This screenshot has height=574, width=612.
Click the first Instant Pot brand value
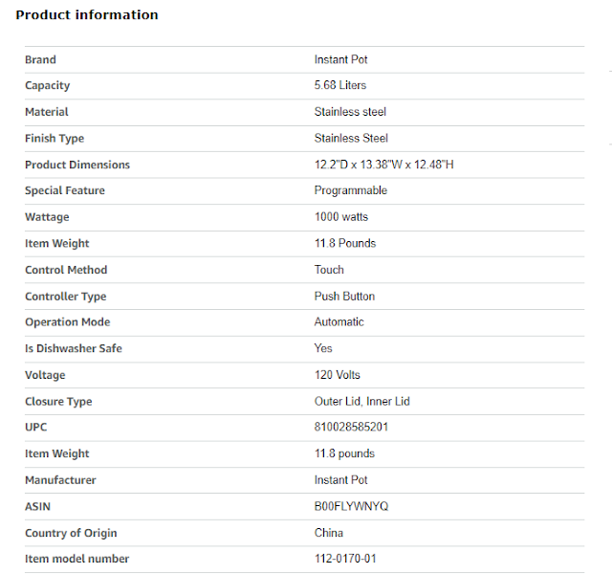(340, 59)
